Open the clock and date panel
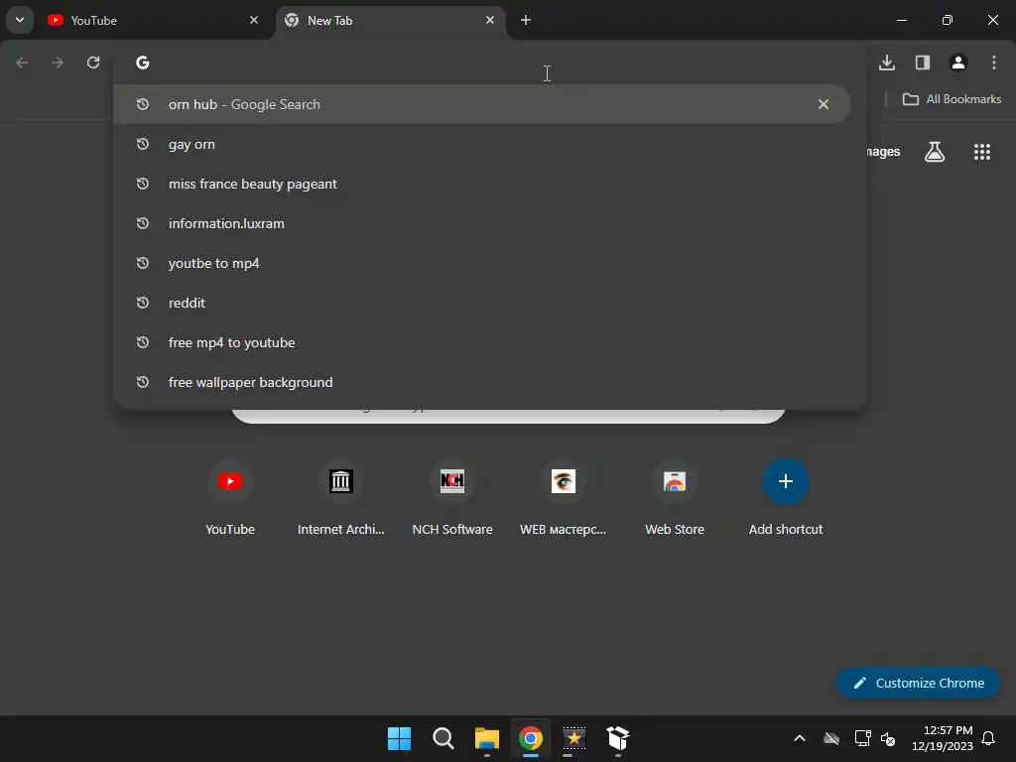1016x762 pixels. [x=943, y=738]
